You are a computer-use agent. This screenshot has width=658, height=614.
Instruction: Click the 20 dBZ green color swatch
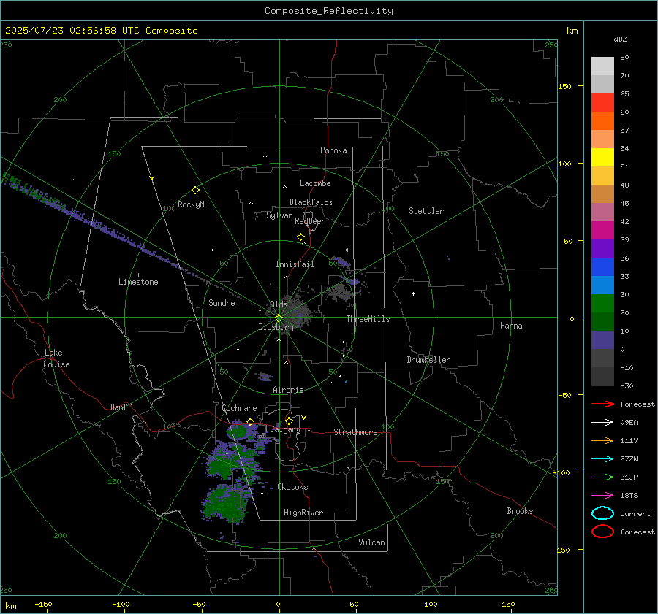(602, 304)
